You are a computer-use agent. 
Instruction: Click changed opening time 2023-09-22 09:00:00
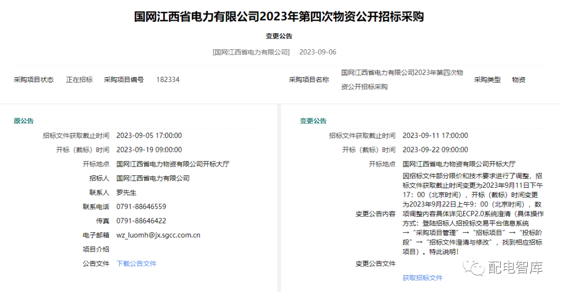pyautogui.click(x=435, y=150)
